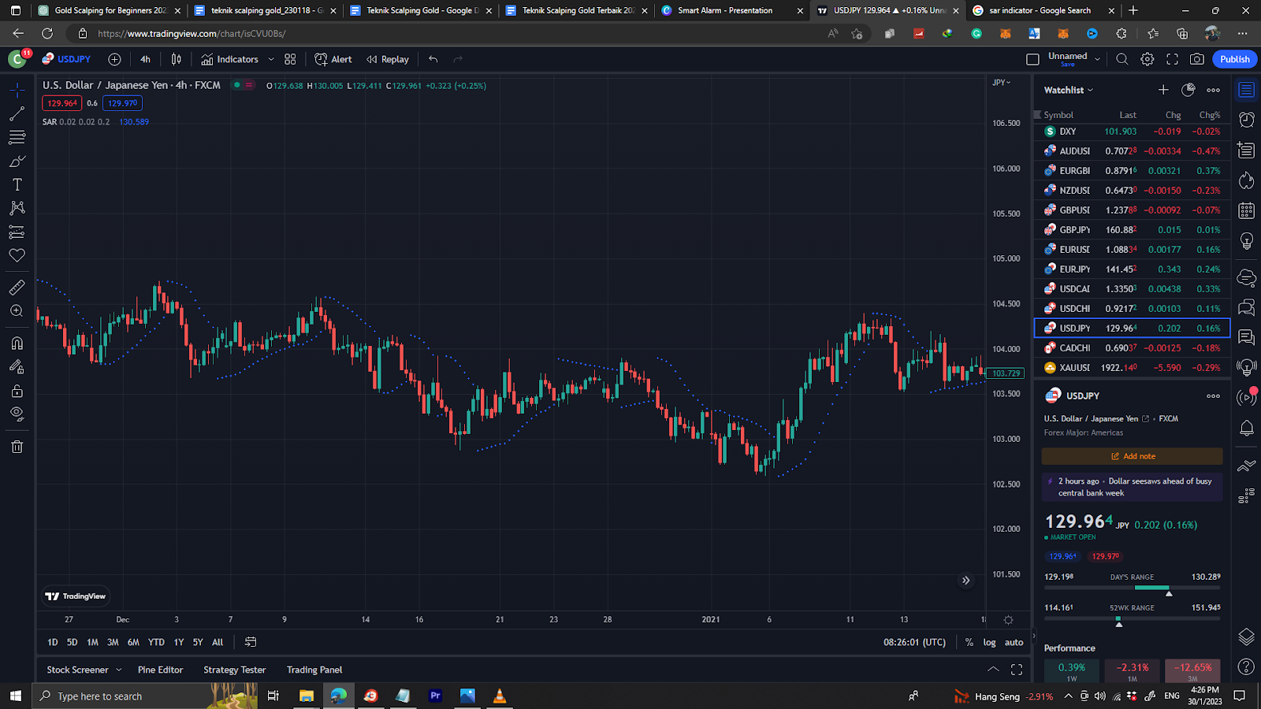
Task: Toggle lock all drawing tools
Action: (x=17, y=391)
